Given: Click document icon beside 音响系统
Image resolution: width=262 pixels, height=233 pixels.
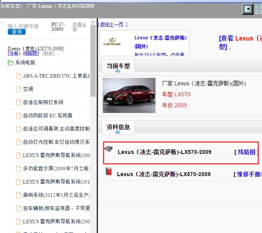Looking at the screenshot, I should [19, 195].
